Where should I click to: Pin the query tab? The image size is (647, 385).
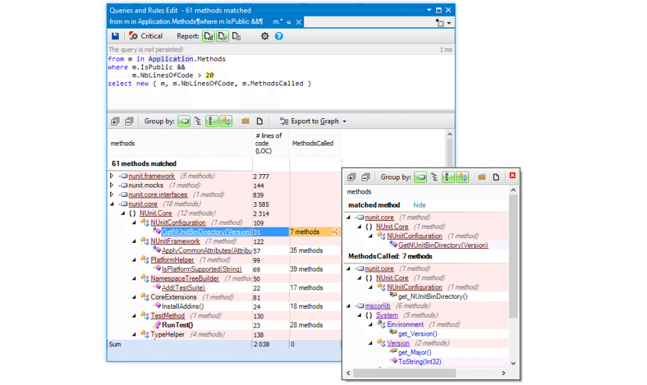point(288,22)
